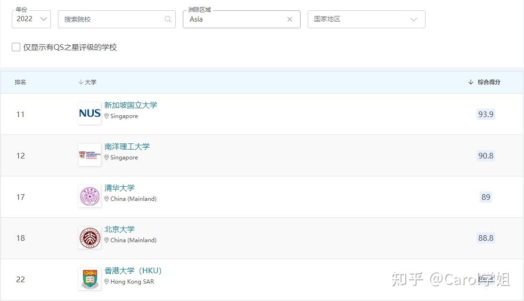Screen dimensions: 524x301
Task: Click the NUS logo
Action: pyautogui.click(x=90, y=113)
